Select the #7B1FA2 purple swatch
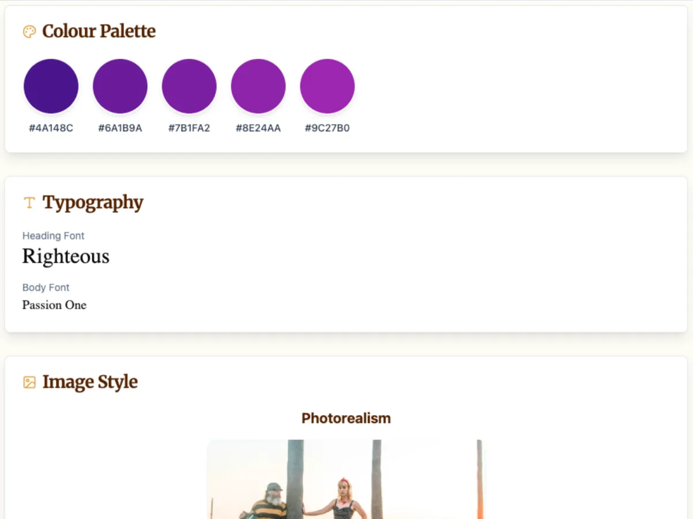693x519 pixels. coord(189,86)
